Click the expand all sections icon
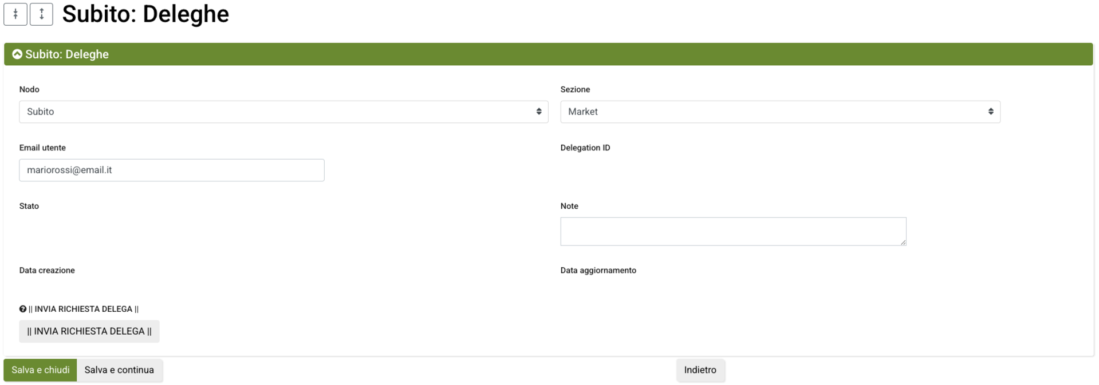This screenshot has height=385, width=1099. click(x=41, y=14)
